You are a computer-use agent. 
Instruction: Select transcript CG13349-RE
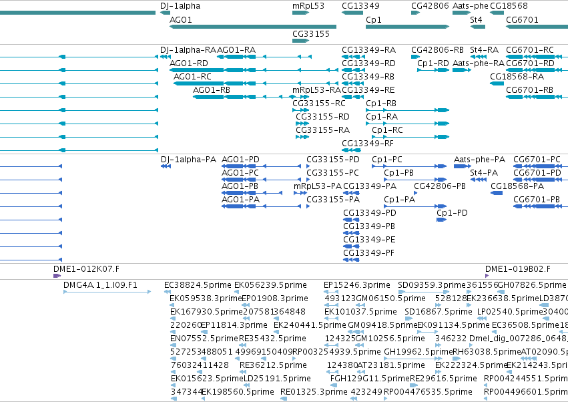click(x=368, y=90)
